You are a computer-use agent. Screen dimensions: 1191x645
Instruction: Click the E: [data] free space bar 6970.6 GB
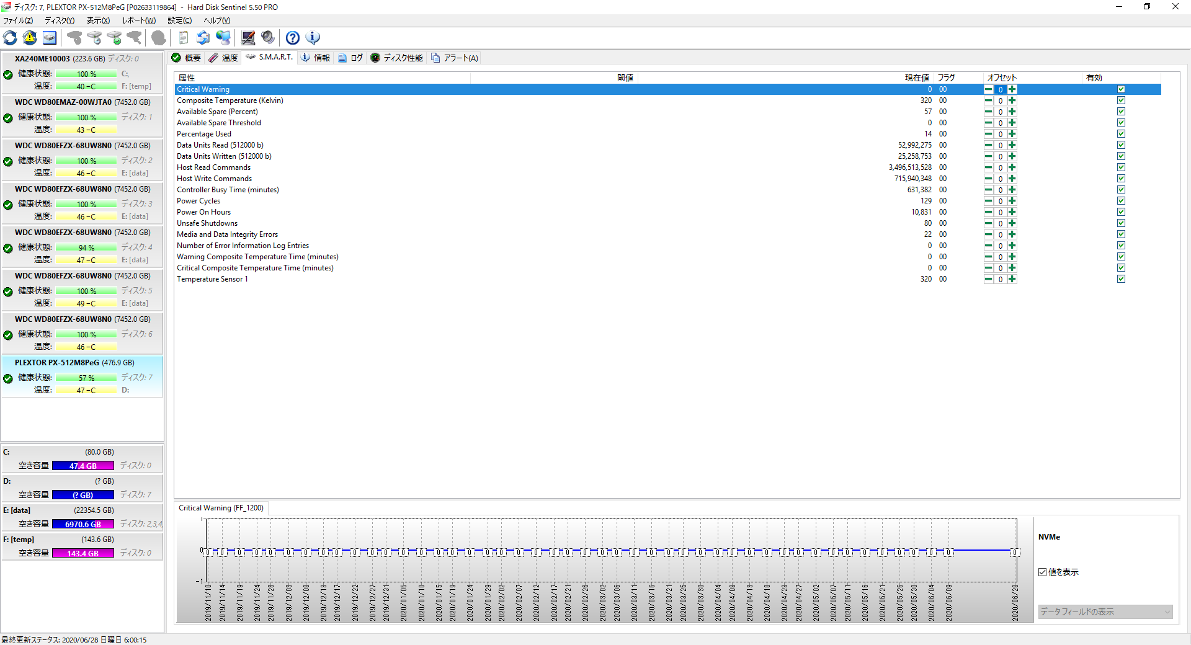pos(83,524)
